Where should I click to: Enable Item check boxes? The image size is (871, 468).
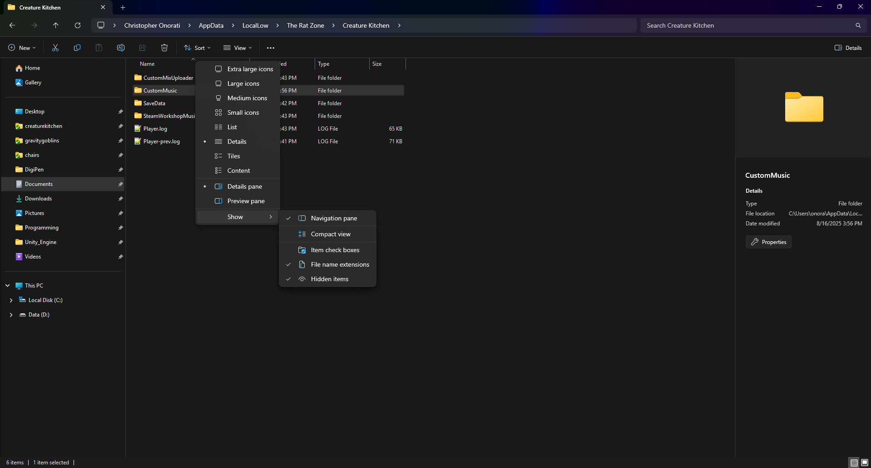click(x=327, y=250)
